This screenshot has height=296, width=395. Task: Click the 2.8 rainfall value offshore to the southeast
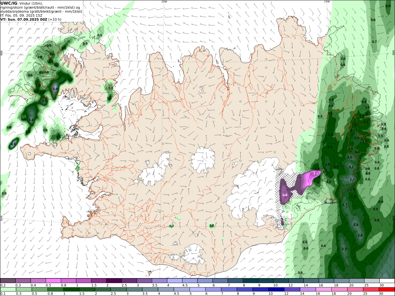pyautogui.click(x=356, y=225)
